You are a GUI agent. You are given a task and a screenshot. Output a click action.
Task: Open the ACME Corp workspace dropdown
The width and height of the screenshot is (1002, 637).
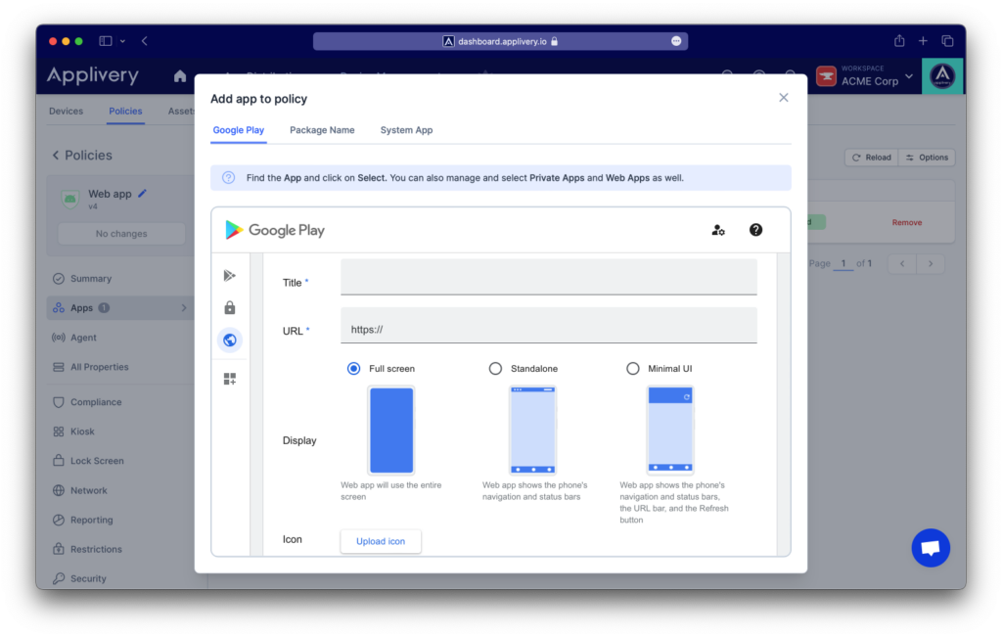(865, 76)
